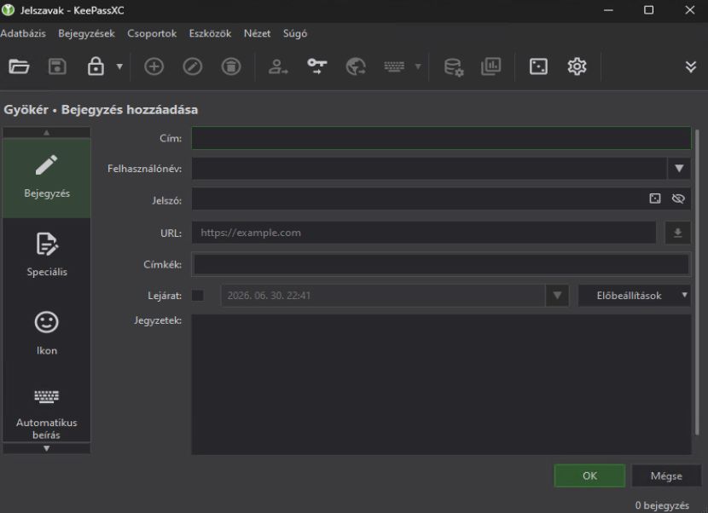This screenshot has width=708, height=513.
Task: Focus the Felhasználónév input field
Action: click(x=429, y=168)
